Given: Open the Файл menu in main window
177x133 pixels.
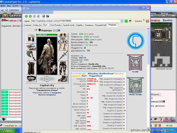Looking at the screenshot, I should [3, 6].
